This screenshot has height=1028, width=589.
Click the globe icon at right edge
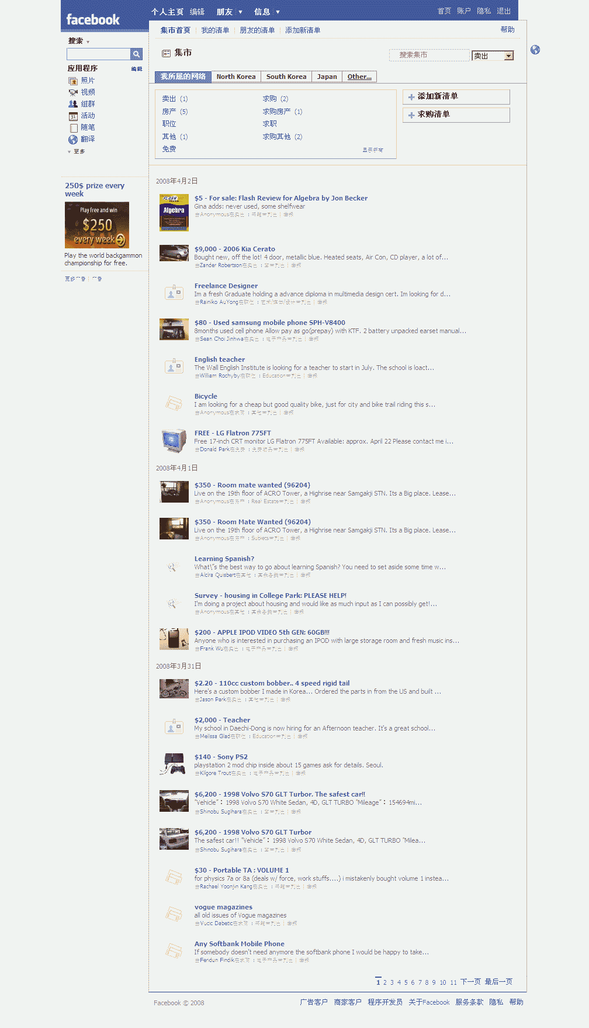pyautogui.click(x=535, y=50)
